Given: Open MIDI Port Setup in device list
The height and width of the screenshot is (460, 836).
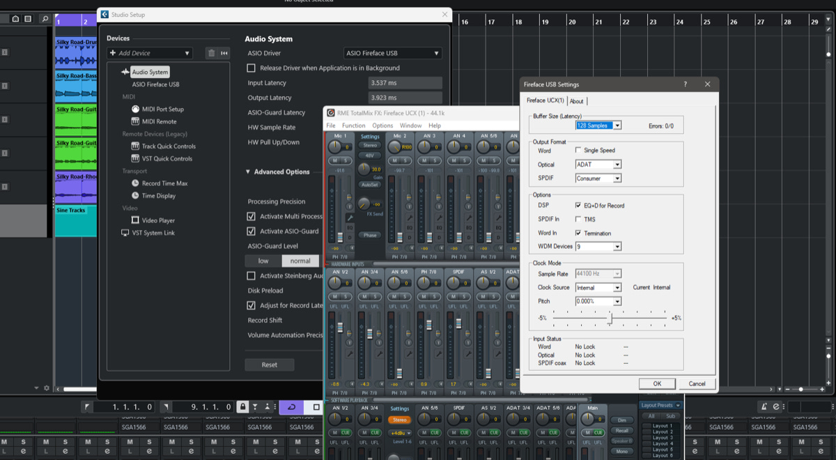Looking at the screenshot, I should [x=162, y=109].
